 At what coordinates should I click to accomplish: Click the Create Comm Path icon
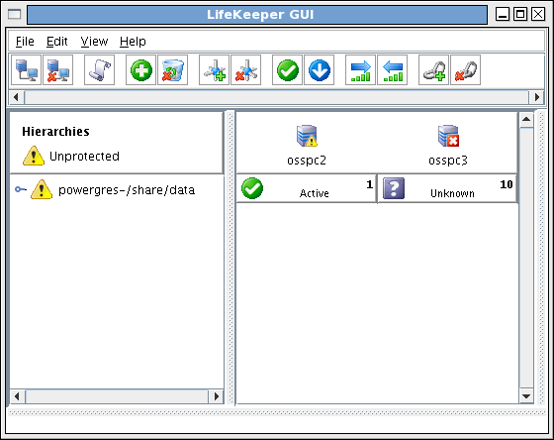click(x=214, y=70)
